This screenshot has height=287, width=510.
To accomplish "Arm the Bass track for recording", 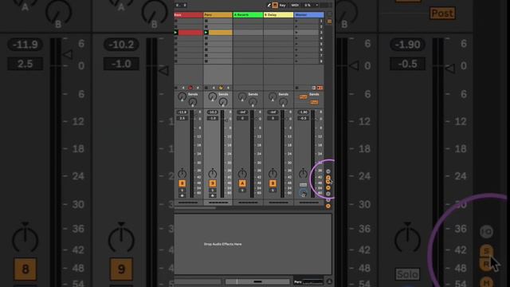I will point(182,195).
